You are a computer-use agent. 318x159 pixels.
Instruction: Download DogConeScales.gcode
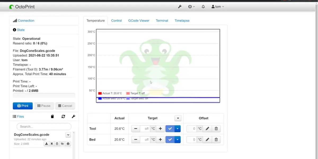[47, 144]
